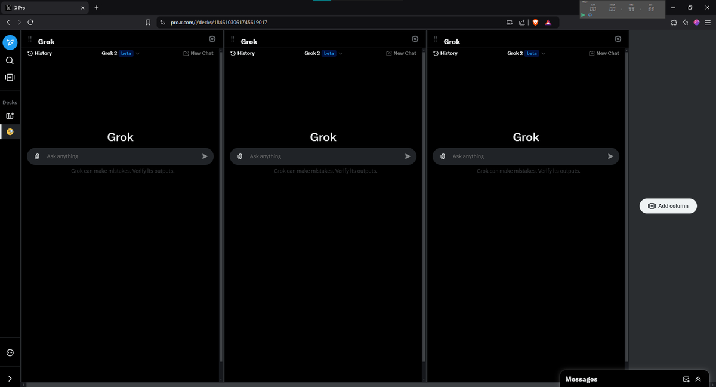This screenshot has width=716, height=387.
Task: Grab the drag handle of left Grok column
Action: tap(30, 40)
